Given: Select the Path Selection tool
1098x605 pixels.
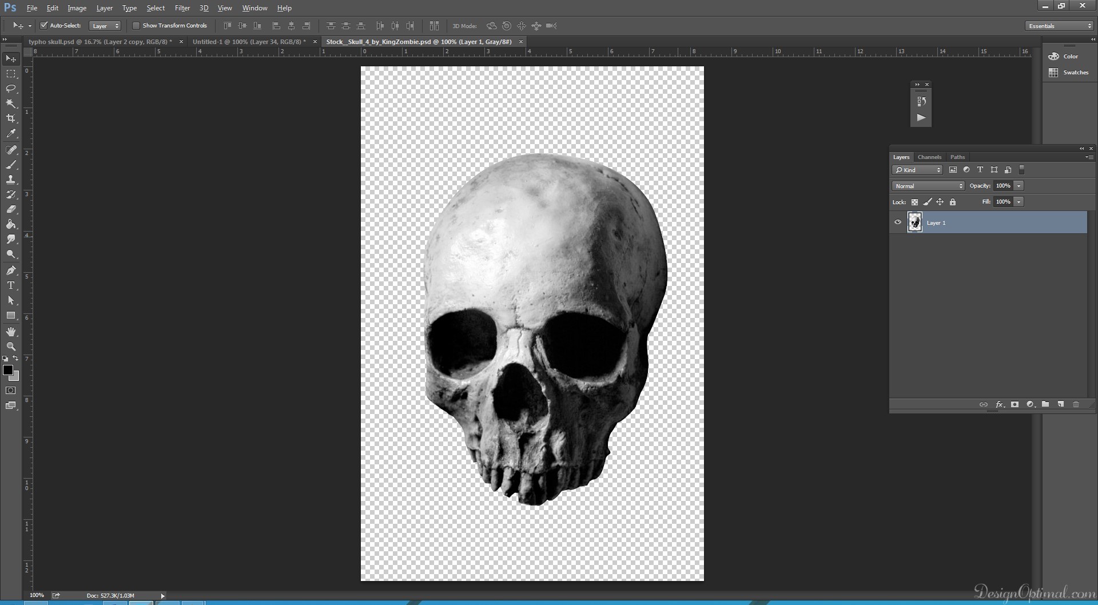Looking at the screenshot, I should (11, 300).
